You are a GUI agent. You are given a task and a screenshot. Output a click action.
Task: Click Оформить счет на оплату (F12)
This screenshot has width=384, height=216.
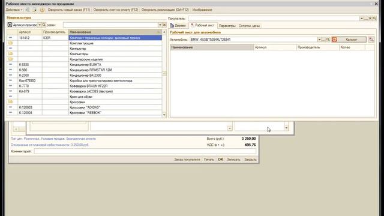(116, 10)
